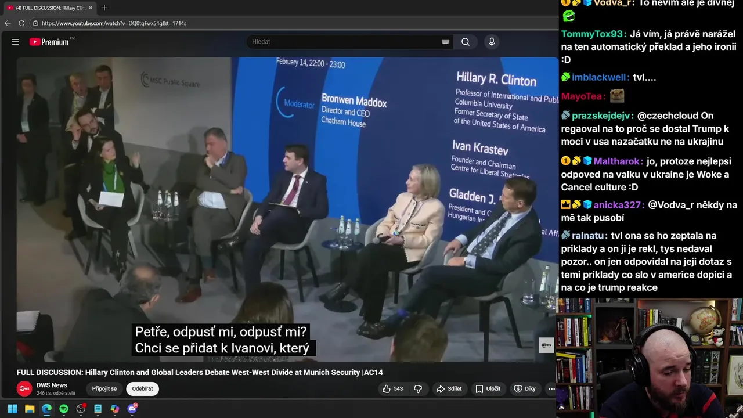Screen dimensions: 743x418
Task: Open the DWS News channel name link
Action: [x=52, y=385]
